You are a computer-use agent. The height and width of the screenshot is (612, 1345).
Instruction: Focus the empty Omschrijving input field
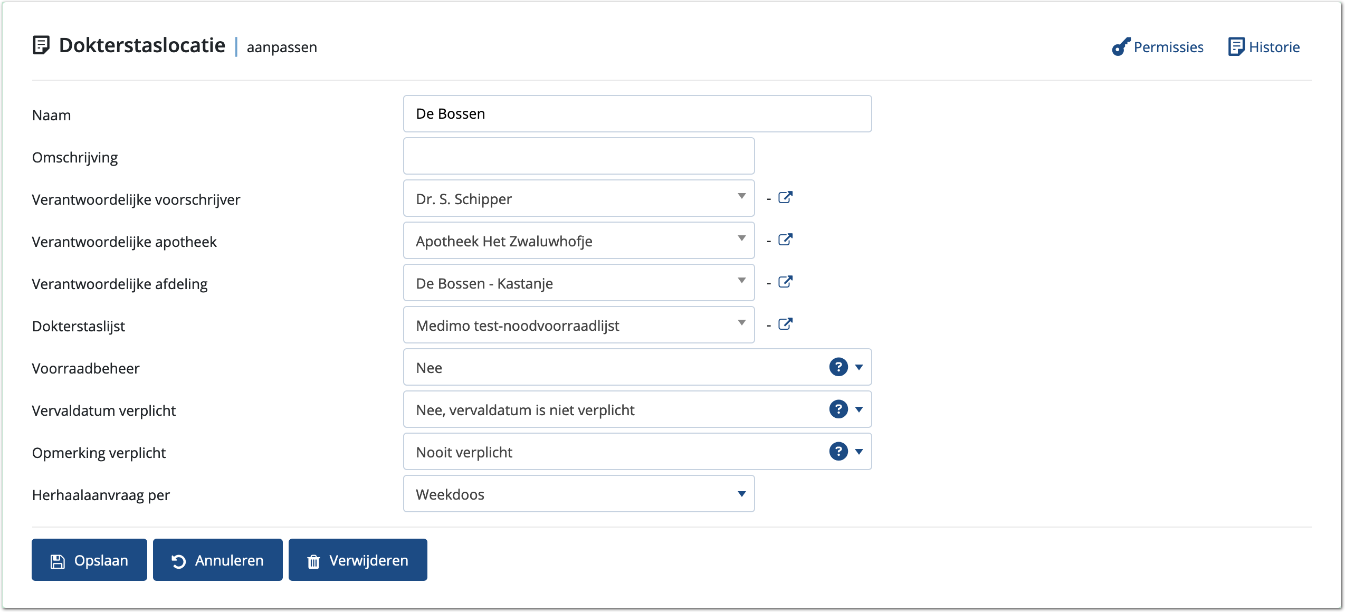(x=579, y=156)
